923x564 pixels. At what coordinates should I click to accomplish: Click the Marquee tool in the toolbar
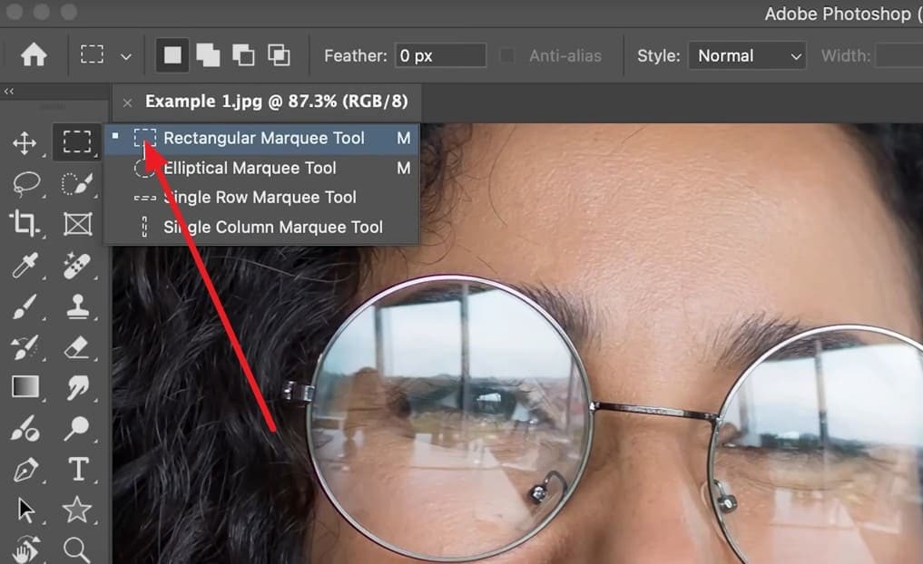pyautogui.click(x=77, y=141)
